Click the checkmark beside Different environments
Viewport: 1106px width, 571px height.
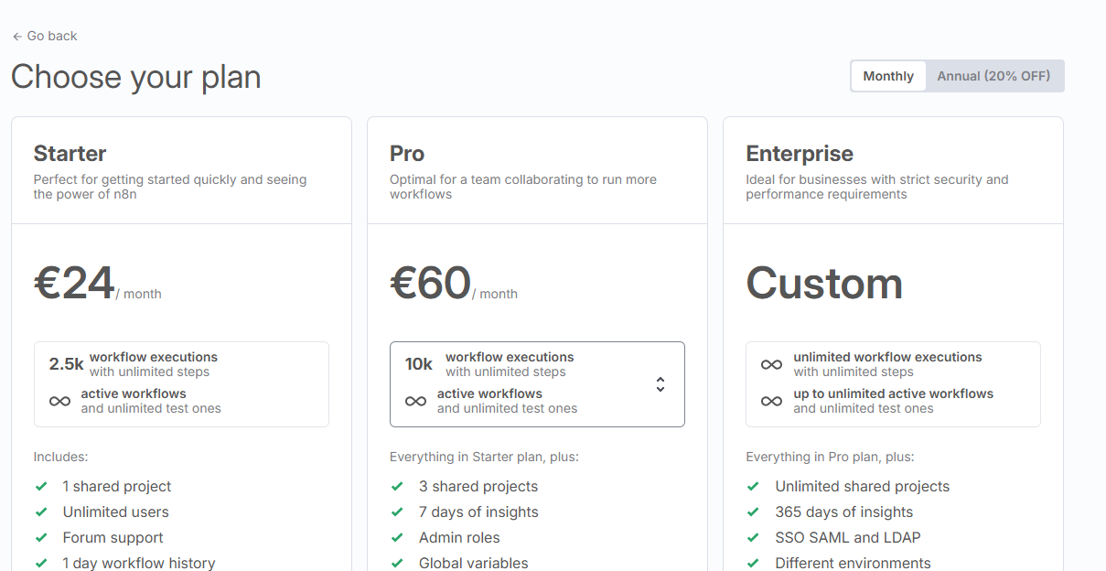pyautogui.click(x=753, y=564)
